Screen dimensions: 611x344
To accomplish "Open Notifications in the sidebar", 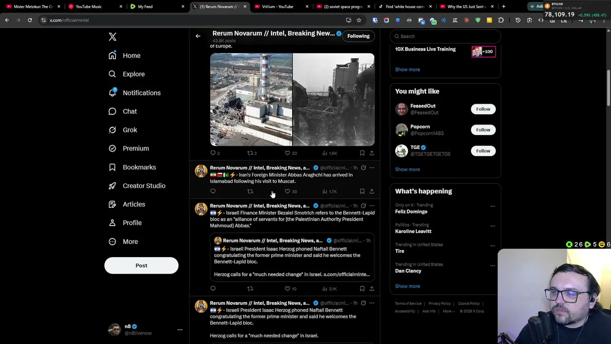I will point(134,93).
